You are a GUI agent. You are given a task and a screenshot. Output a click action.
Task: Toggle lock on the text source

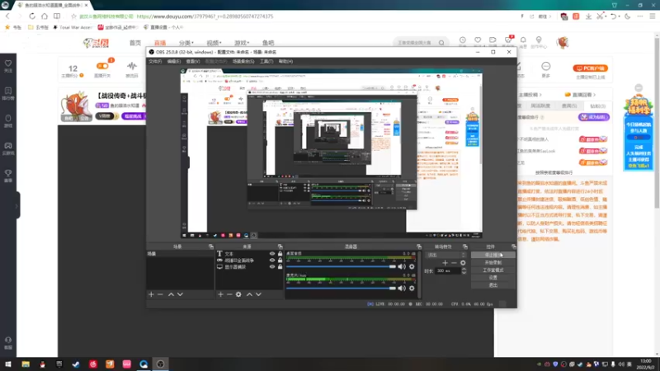(280, 254)
